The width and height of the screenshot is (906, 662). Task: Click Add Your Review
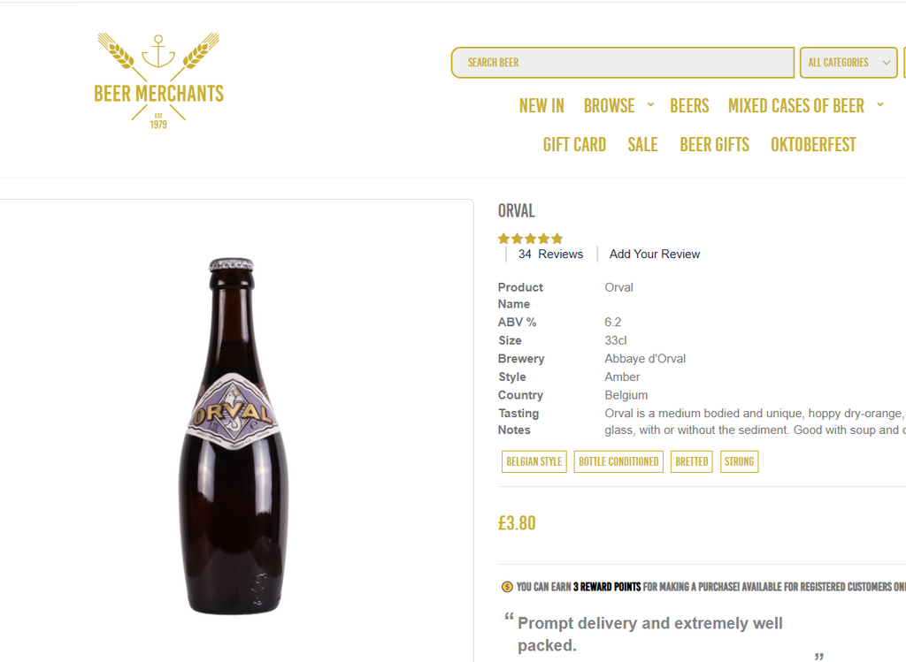pos(655,255)
